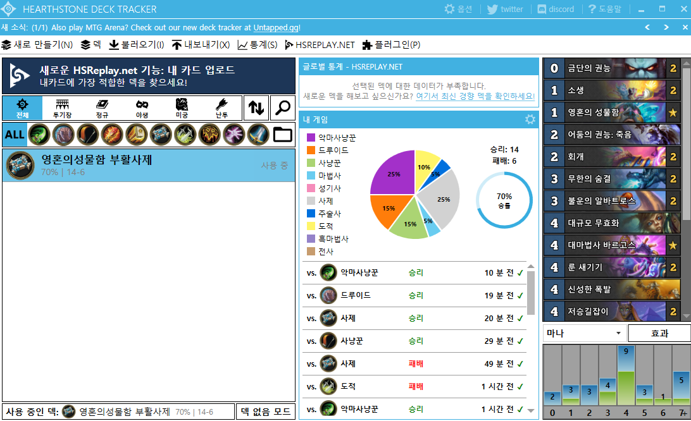The image size is (691, 421).
Task: Open the archived decks folder icon
Action: tap(282, 134)
